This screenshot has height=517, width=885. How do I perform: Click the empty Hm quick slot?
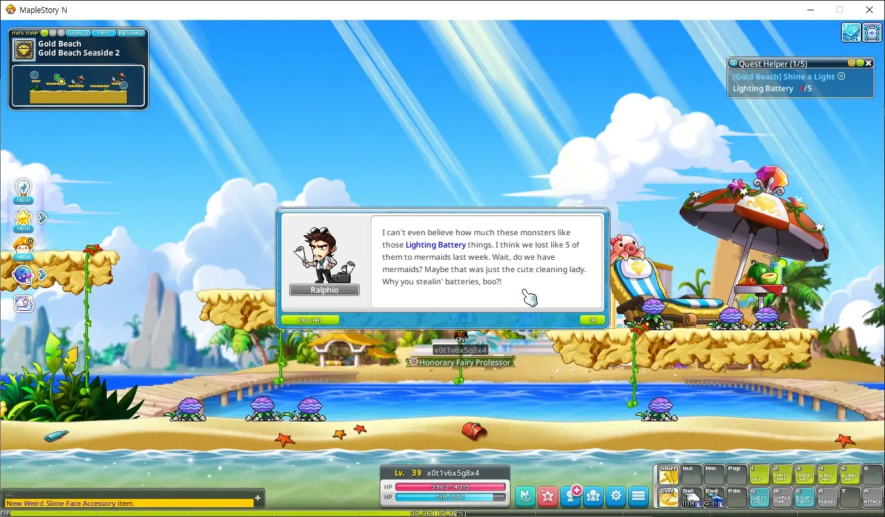point(714,475)
